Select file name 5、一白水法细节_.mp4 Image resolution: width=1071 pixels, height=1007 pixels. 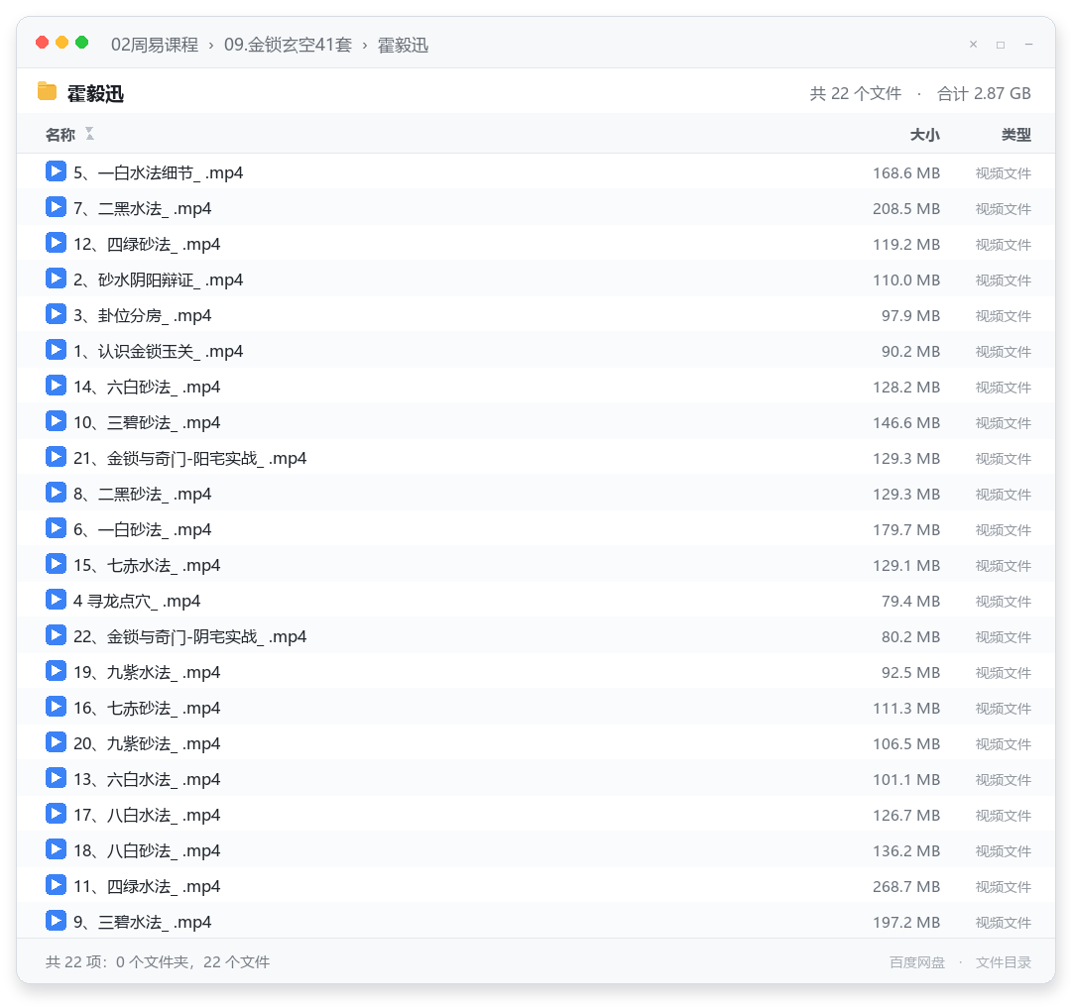(x=159, y=173)
